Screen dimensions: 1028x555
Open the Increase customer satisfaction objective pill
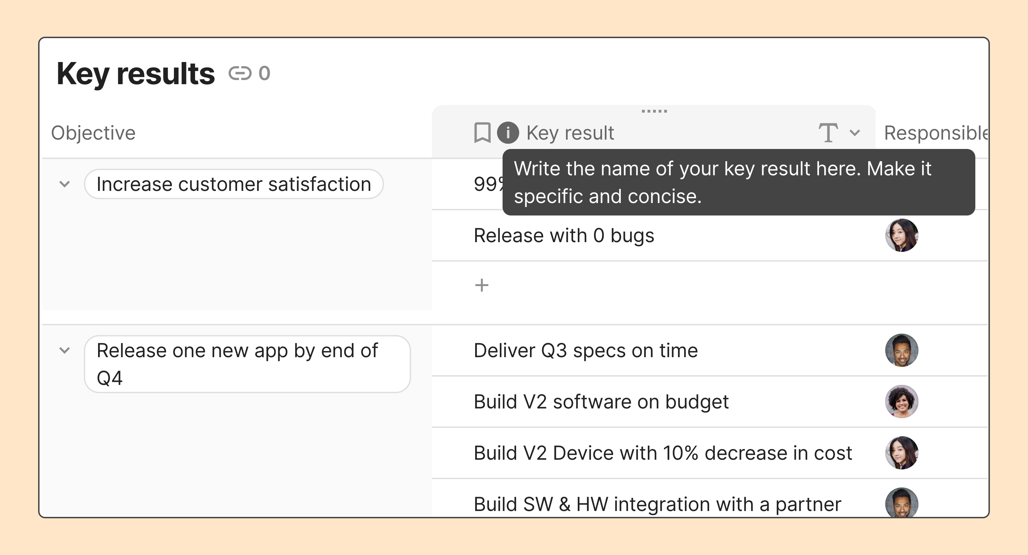click(234, 184)
